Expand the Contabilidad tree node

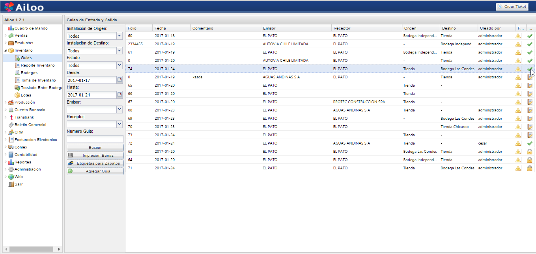tap(6, 155)
